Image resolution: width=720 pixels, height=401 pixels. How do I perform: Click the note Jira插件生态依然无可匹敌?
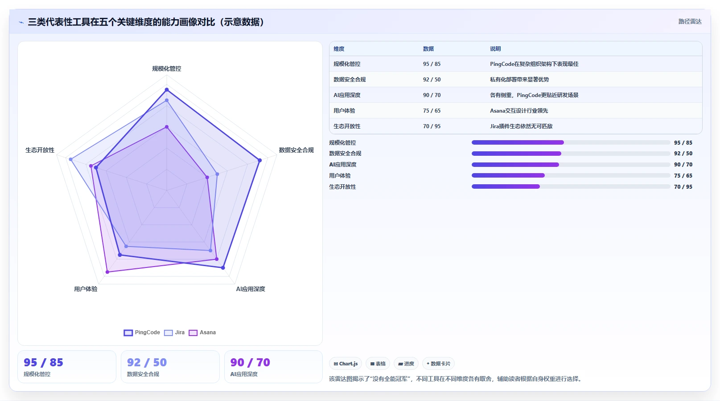tap(521, 126)
